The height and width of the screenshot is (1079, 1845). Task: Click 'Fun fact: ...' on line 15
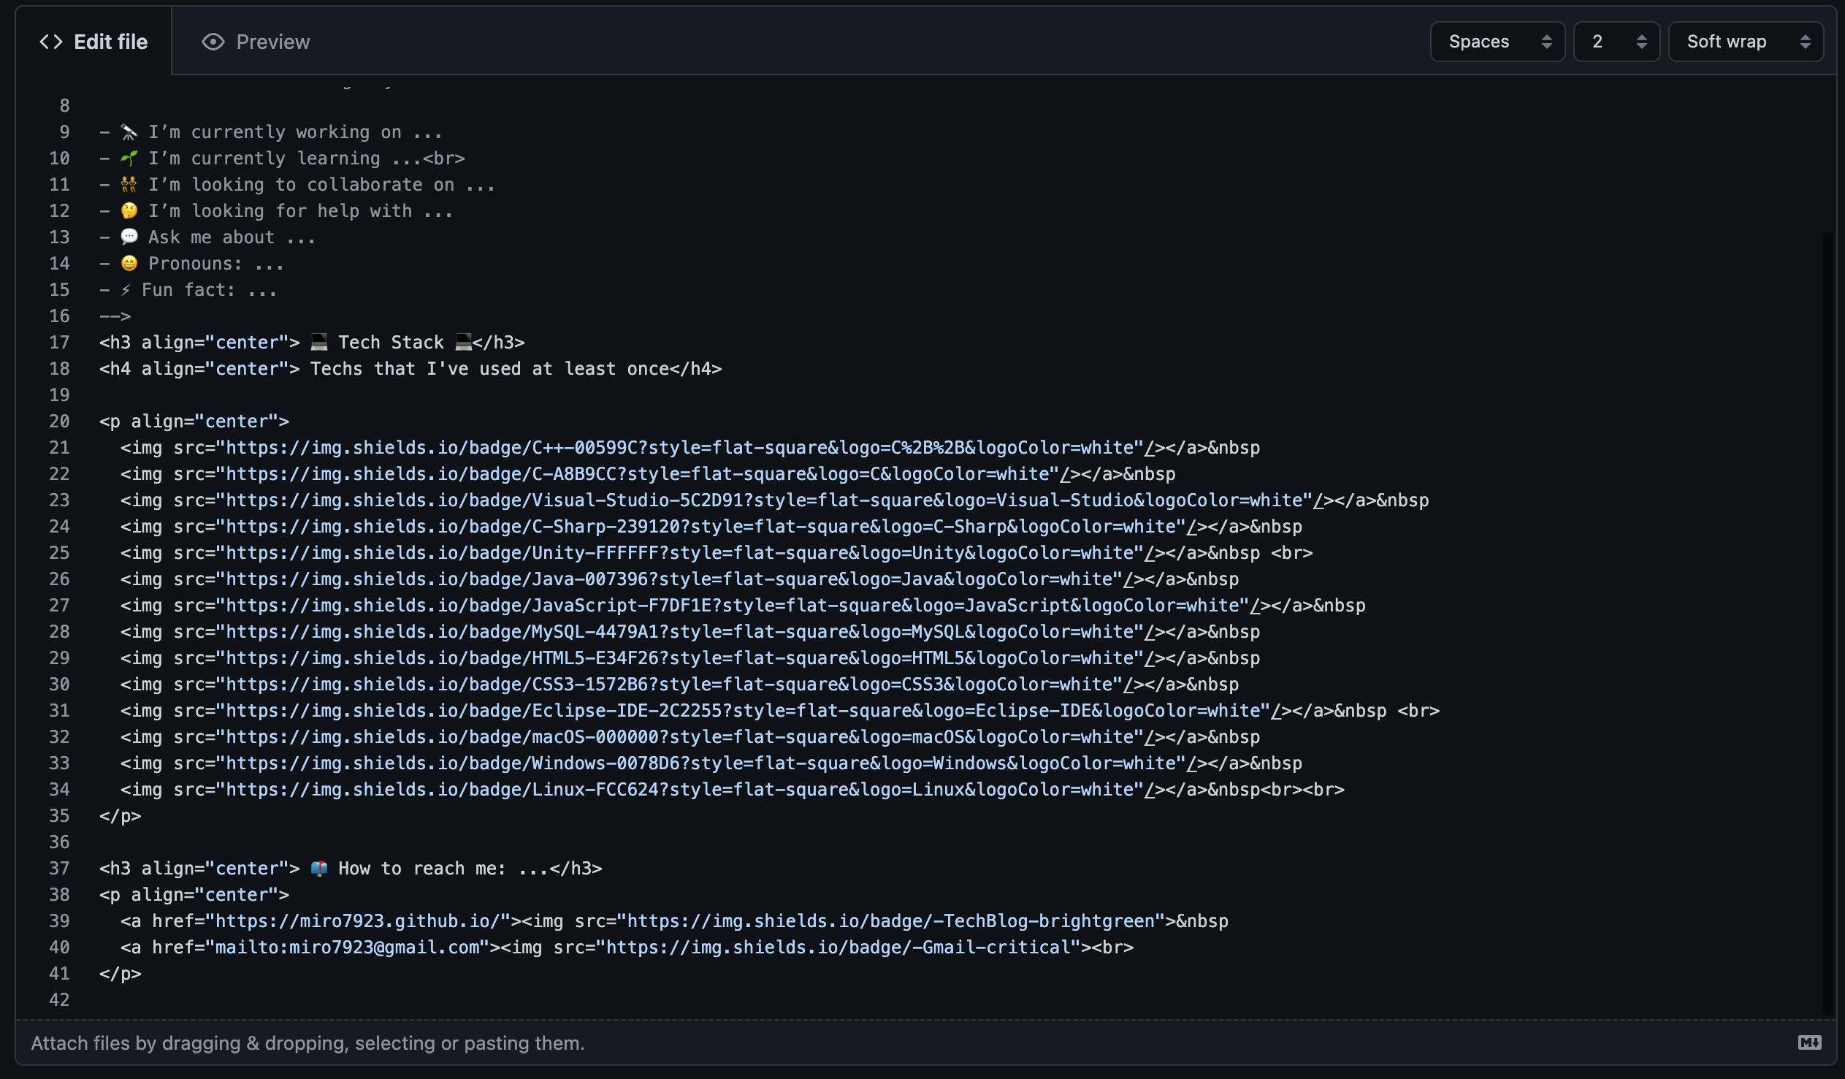pos(210,290)
